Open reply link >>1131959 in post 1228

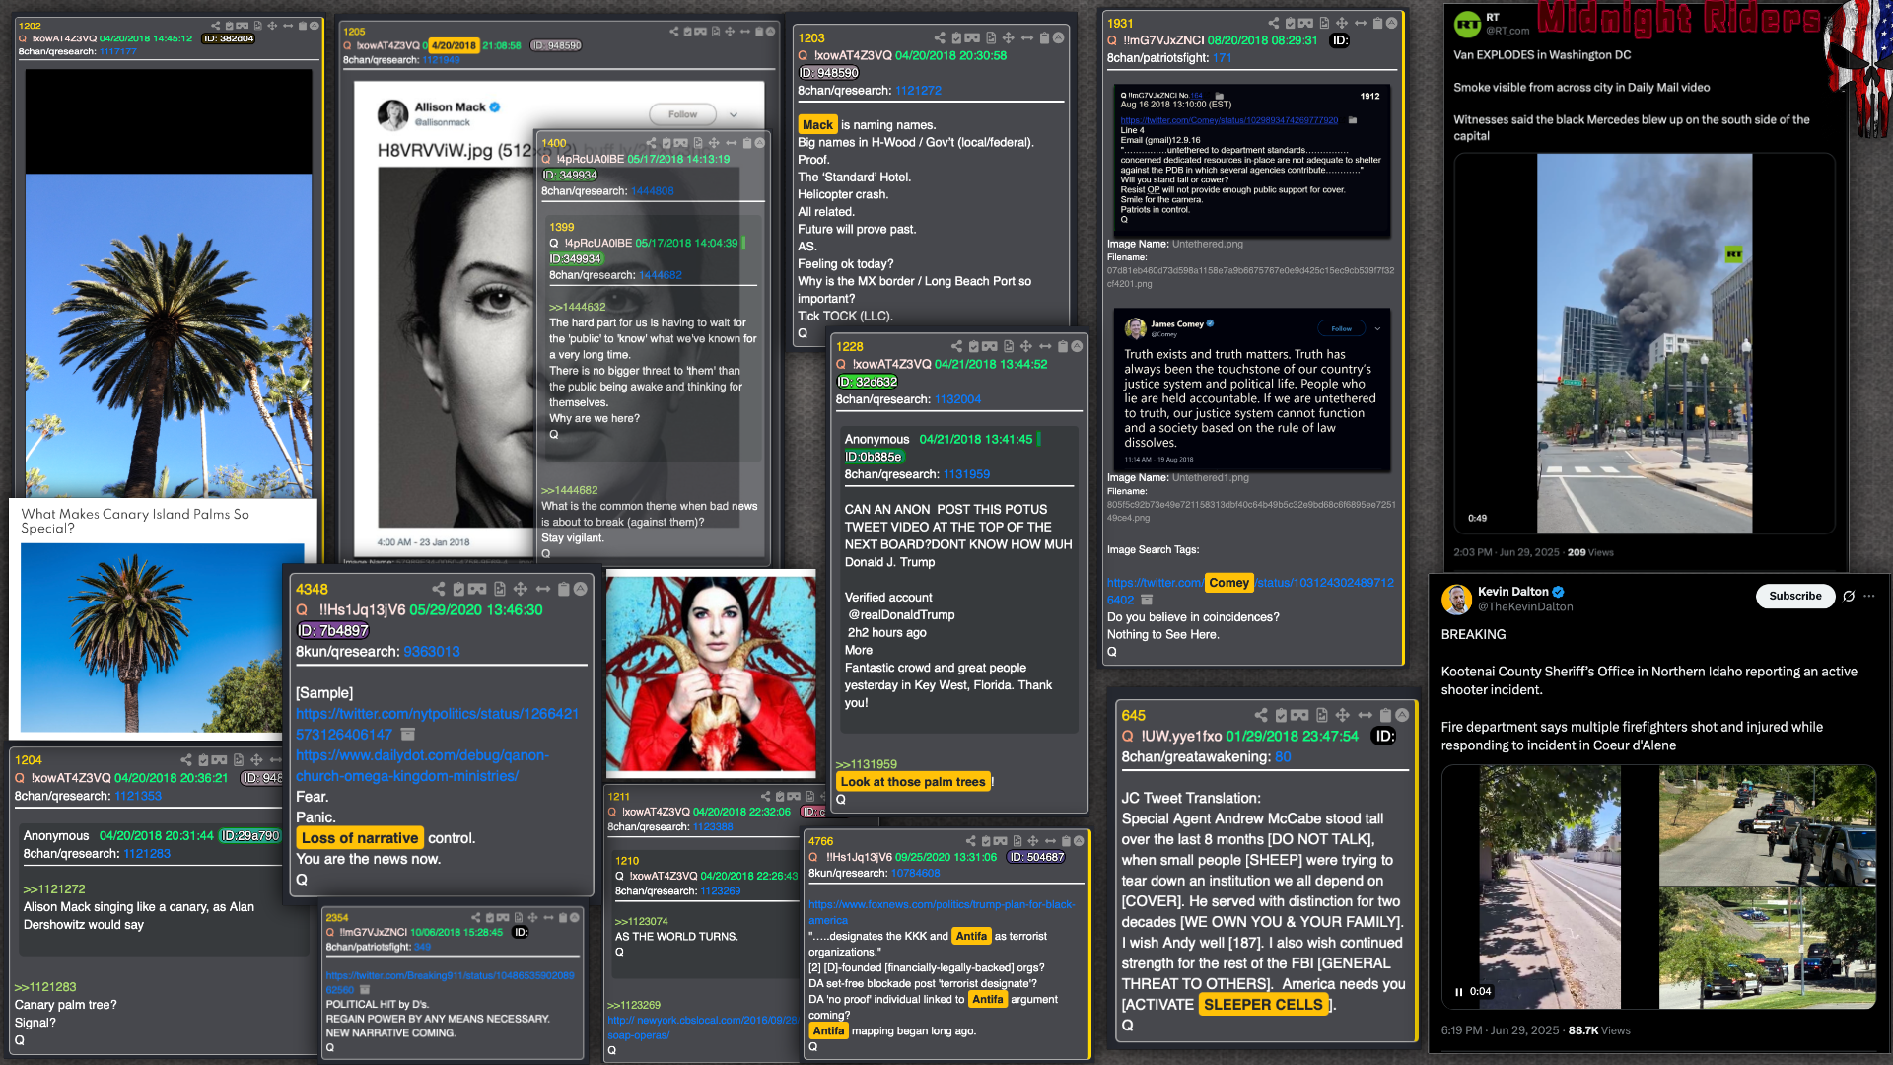pos(866,764)
